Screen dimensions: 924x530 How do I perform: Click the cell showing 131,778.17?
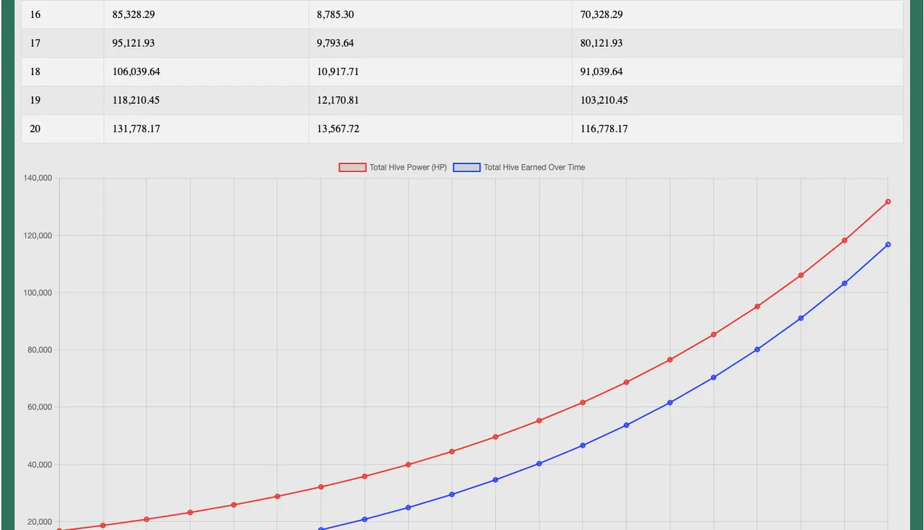pyautogui.click(x=206, y=129)
